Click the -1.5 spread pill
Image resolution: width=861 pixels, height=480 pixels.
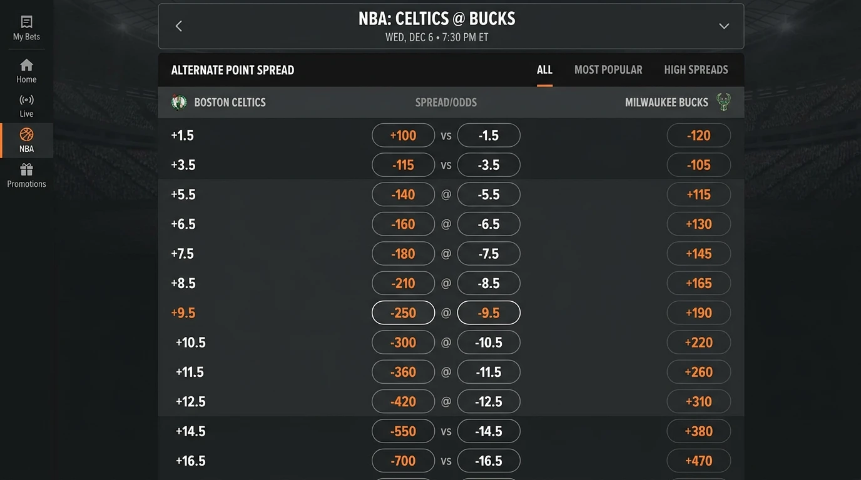[489, 136]
